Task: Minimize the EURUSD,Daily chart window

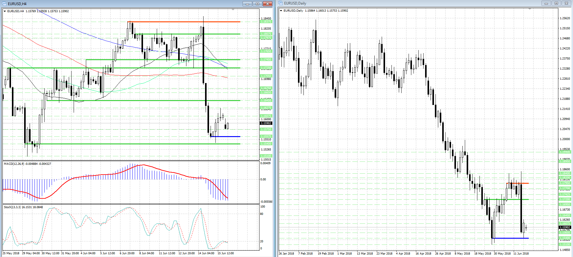Action: pos(546,3)
